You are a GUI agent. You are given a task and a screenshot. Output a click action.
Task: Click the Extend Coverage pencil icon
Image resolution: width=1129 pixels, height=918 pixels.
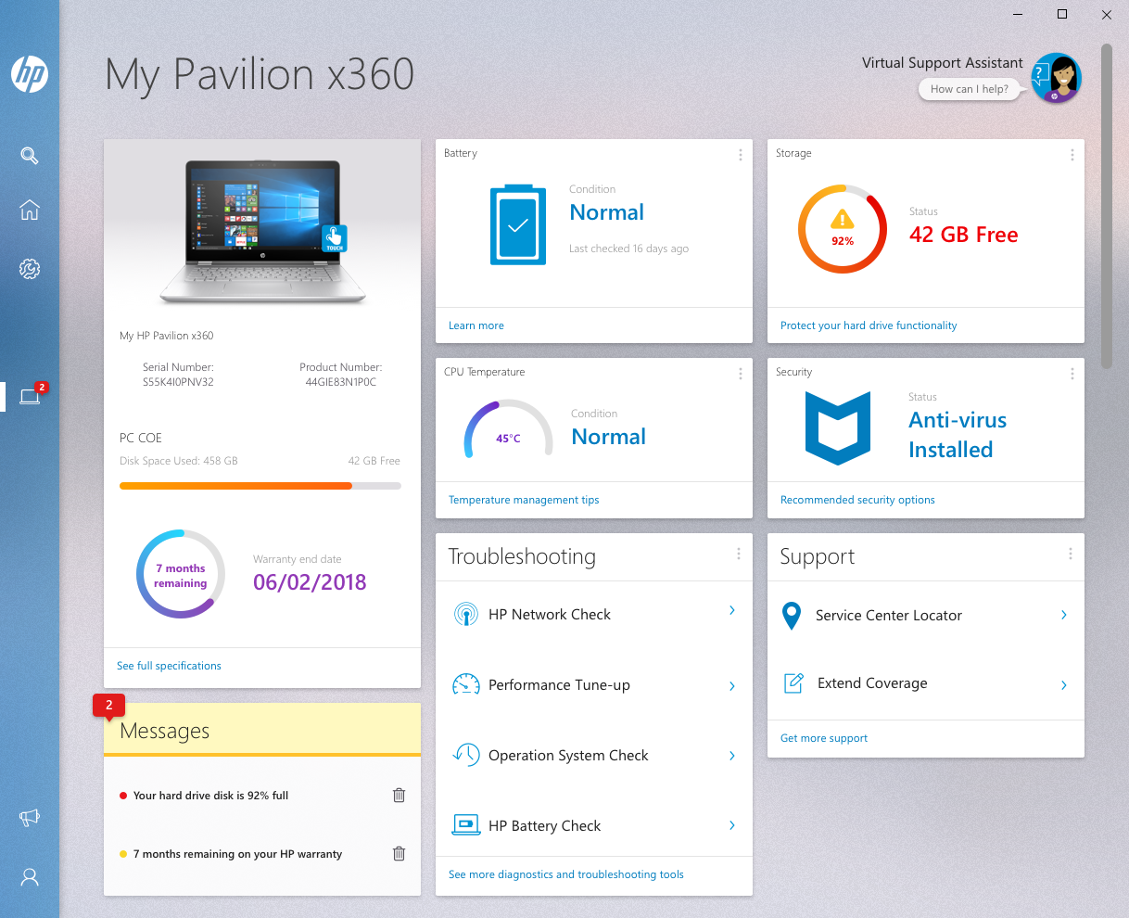793,683
